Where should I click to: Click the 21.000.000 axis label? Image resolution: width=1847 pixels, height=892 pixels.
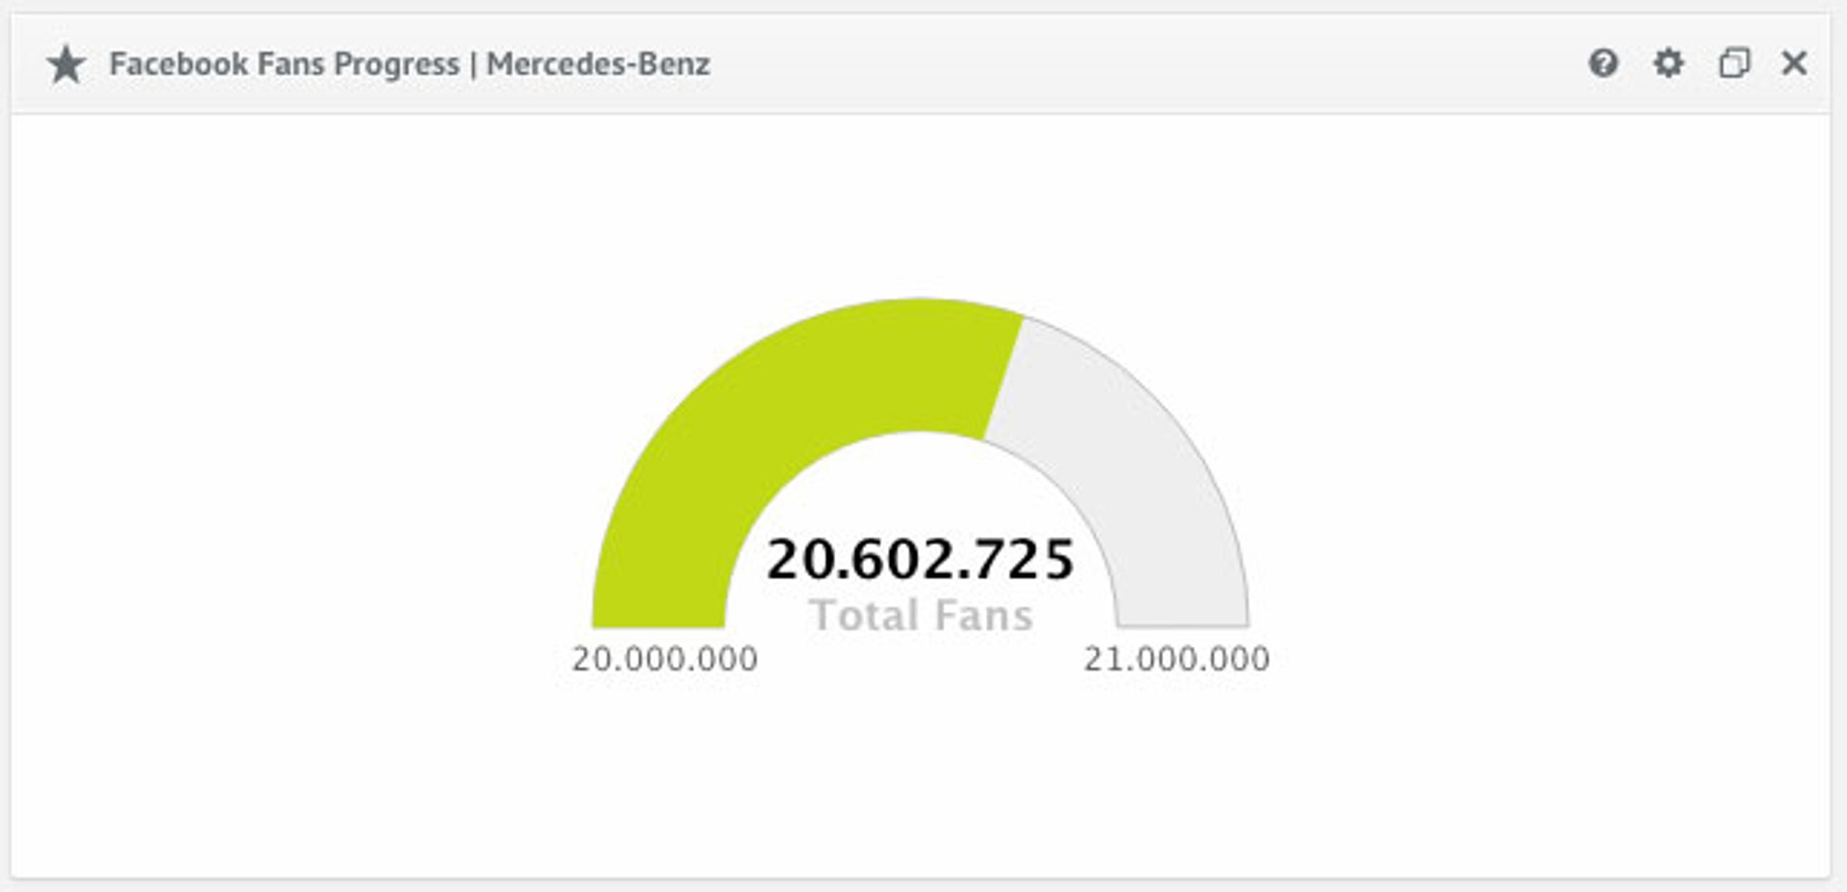point(1176,658)
